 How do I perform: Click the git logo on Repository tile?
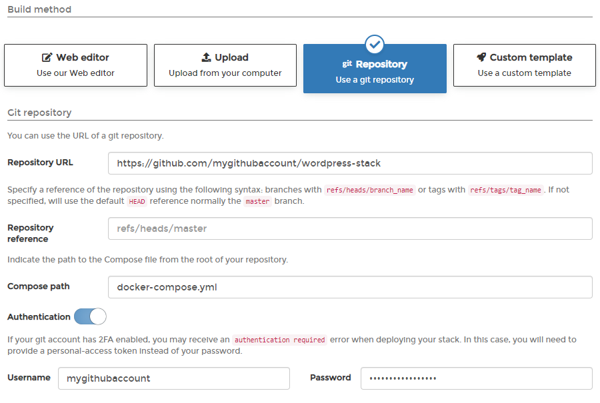pyautogui.click(x=347, y=65)
